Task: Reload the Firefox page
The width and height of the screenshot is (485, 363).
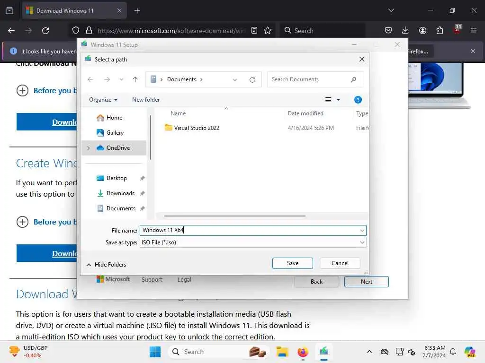Action: click(x=45, y=31)
